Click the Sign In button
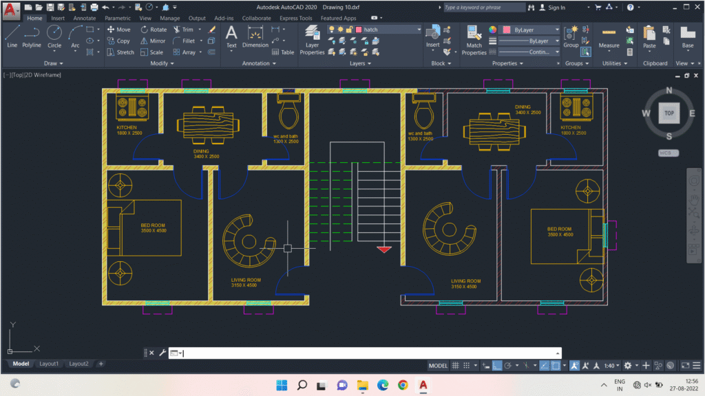705x396 pixels. (552, 8)
